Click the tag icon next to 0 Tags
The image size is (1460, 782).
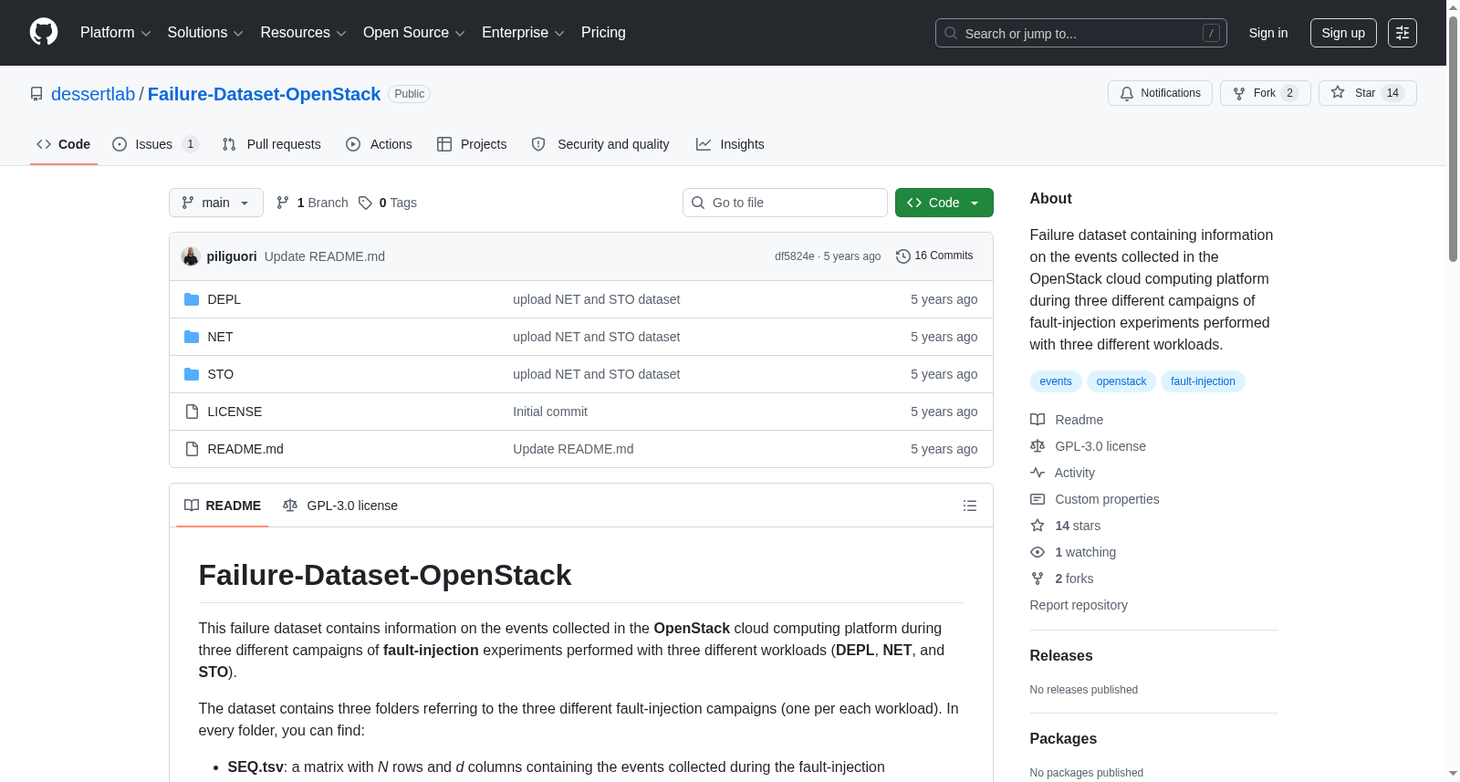coord(365,203)
